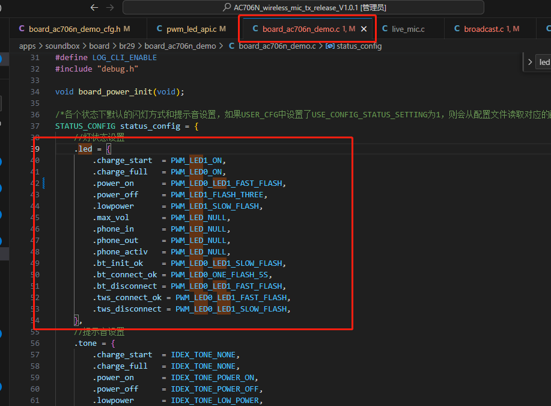Click line number 34 in the gutter

[x=35, y=92]
